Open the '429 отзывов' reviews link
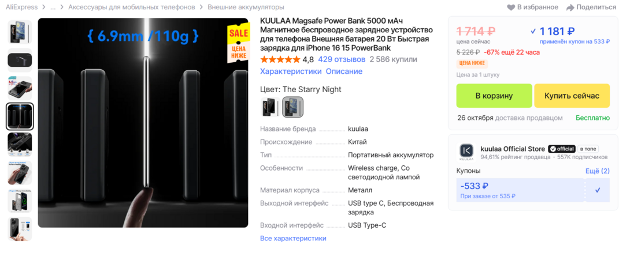This screenshot has height=253, width=630. pos(342,59)
